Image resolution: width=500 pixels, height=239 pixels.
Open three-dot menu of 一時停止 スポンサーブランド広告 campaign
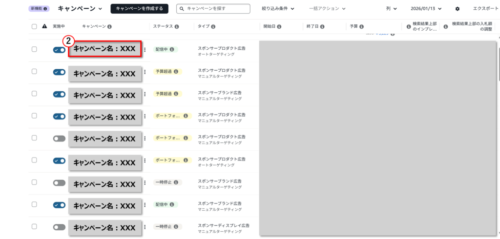tap(145, 182)
